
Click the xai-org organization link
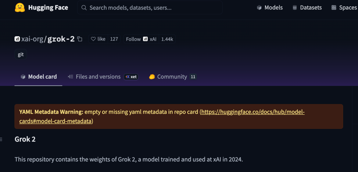32,39
